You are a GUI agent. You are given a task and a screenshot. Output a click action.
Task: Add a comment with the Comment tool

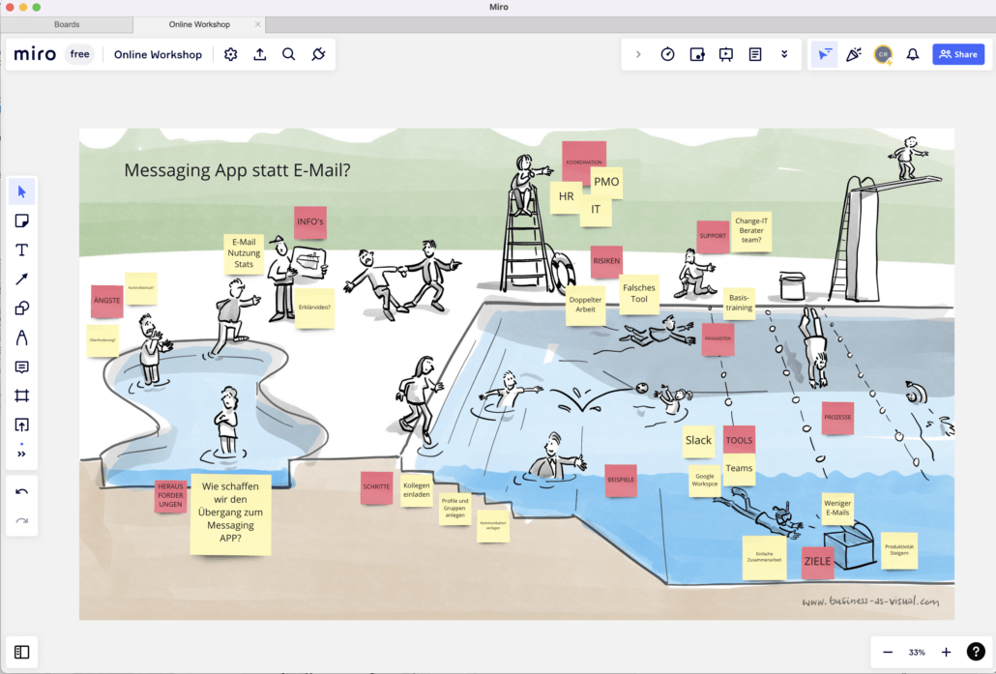coord(22,366)
